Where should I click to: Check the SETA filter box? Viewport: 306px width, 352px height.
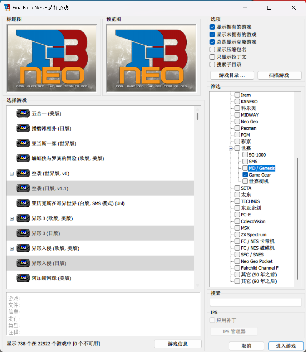pyautogui.click(x=237, y=188)
